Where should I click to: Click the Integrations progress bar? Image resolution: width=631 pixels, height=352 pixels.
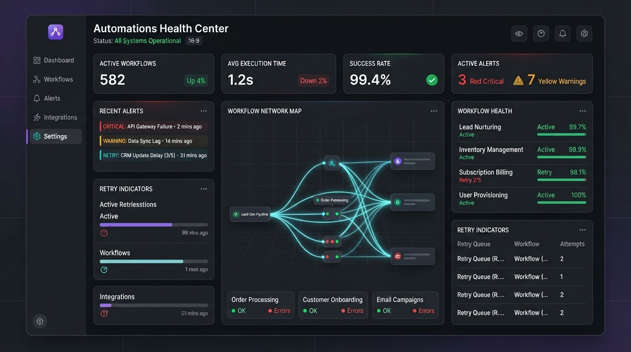(154, 305)
